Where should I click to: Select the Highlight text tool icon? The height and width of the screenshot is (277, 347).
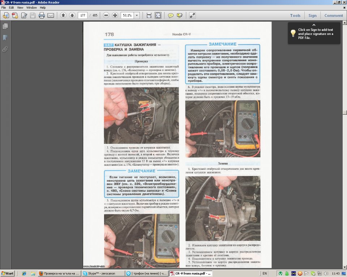click(x=180, y=16)
